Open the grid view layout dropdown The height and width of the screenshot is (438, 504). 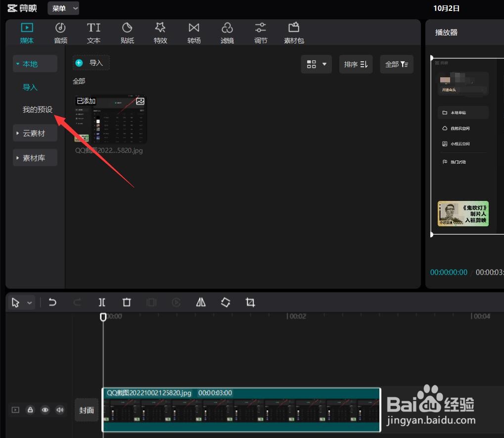click(316, 64)
